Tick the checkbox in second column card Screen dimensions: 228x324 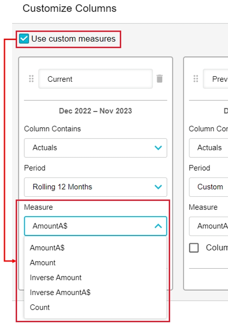tap(194, 248)
